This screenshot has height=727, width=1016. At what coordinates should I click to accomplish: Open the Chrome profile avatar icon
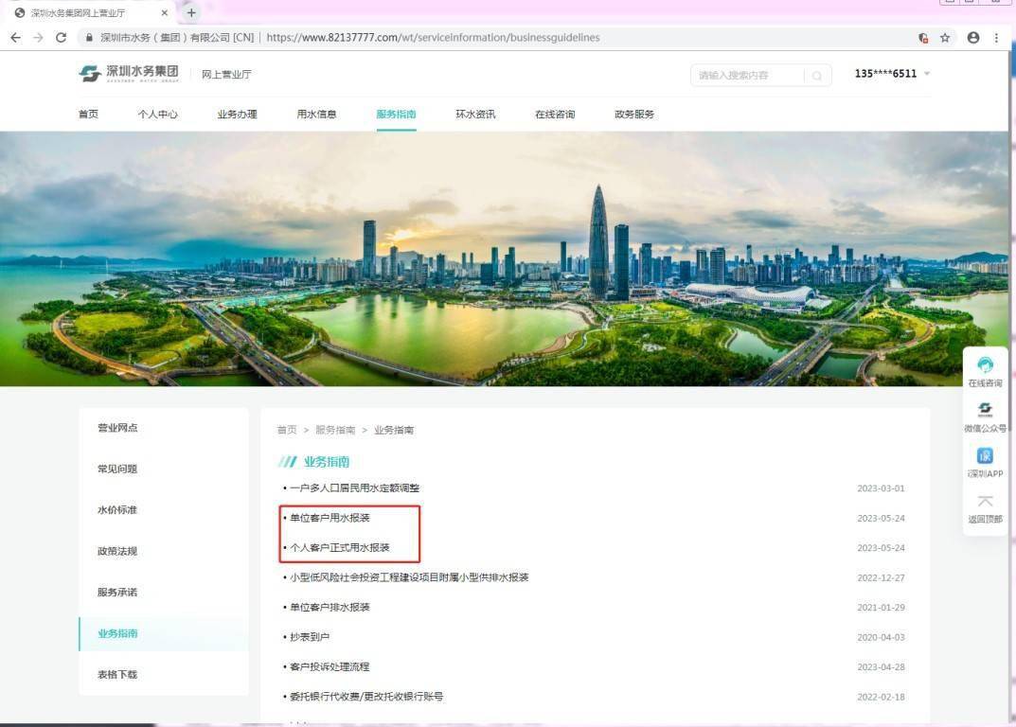(973, 38)
